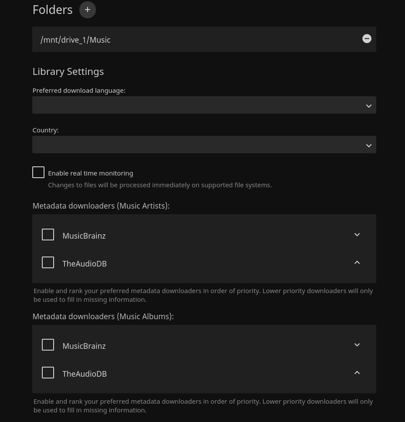Click TheAudioDB label in Music Albums list

coord(84,374)
